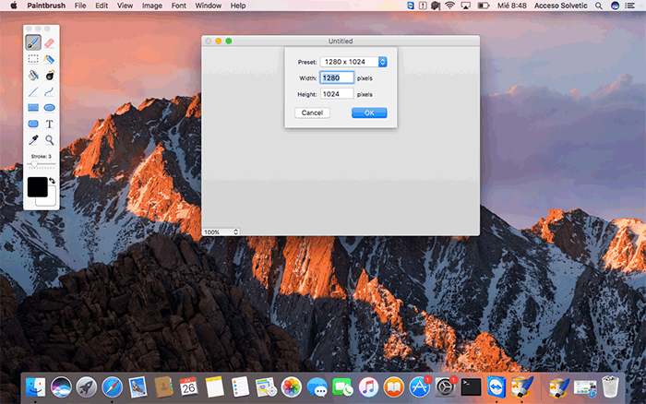Open System Preferences in Dock
646x404 pixels.
pos(445,387)
